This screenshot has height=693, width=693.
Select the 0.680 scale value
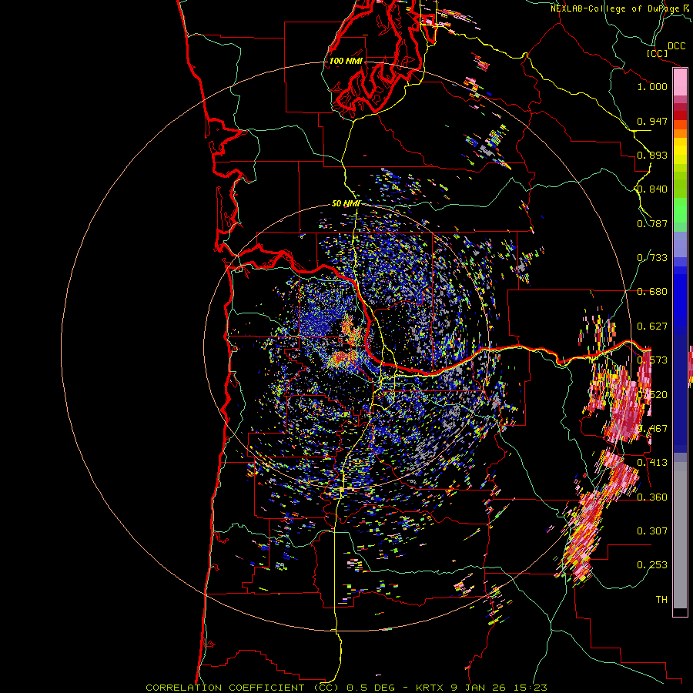coord(652,292)
